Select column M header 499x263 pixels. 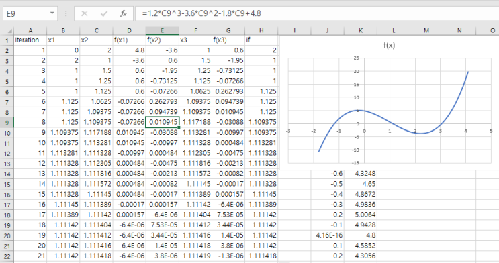pyautogui.click(x=426, y=31)
